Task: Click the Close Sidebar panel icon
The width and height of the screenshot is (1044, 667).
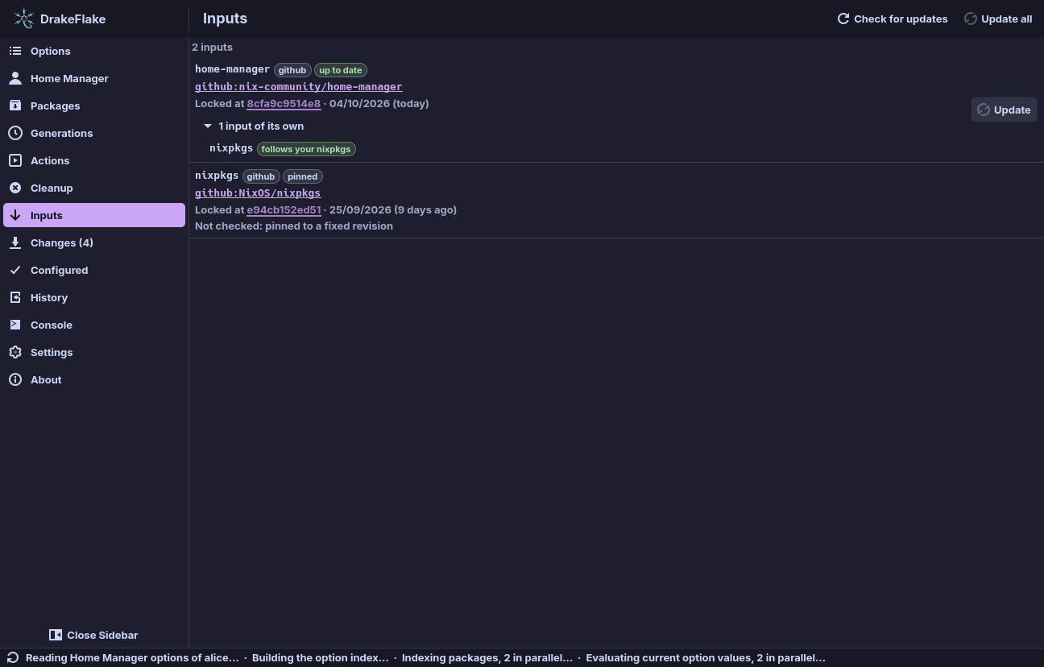Action: point(56,635)
